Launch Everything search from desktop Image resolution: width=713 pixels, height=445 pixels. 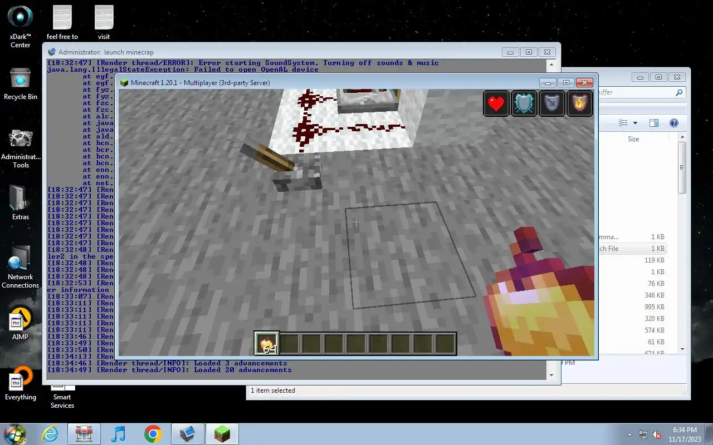(21, 384)
